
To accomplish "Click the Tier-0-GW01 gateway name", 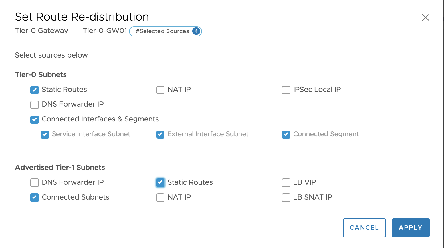I will pyautogui.click(x=105, y=31).
